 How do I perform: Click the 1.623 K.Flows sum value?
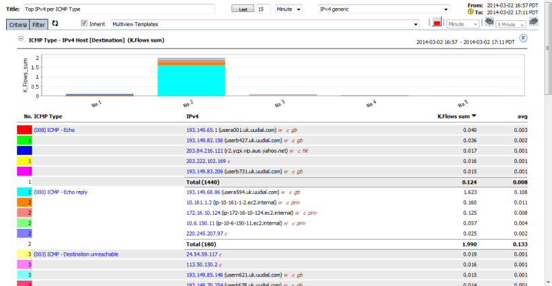point(471,192)
